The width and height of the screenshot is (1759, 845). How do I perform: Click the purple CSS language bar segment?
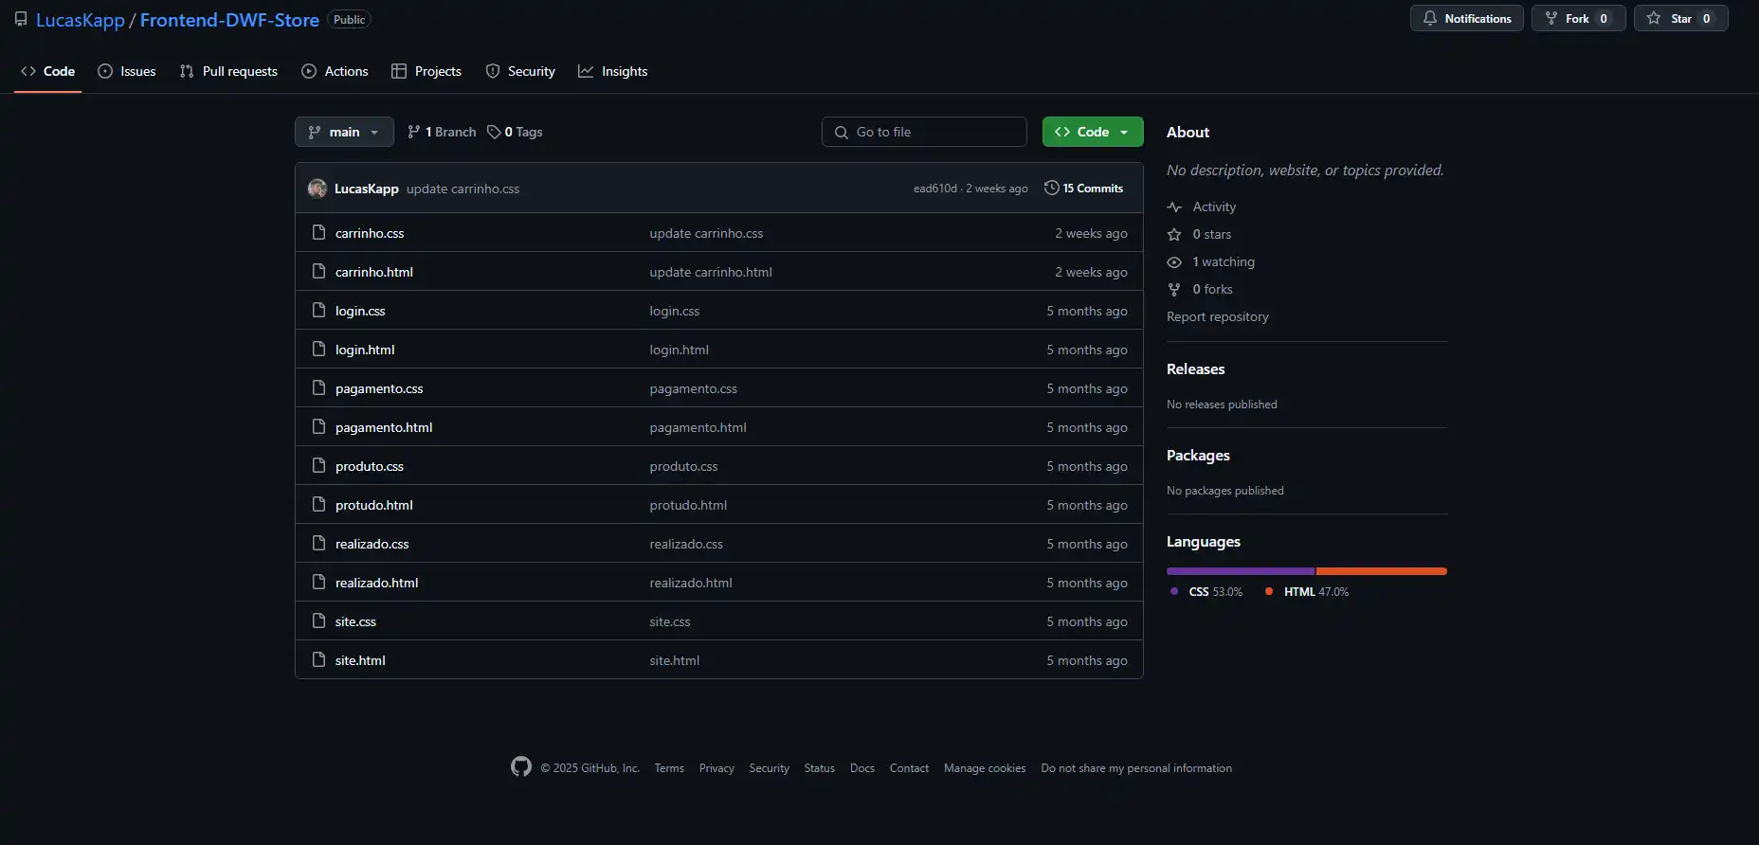click(x=1240, y=571)
